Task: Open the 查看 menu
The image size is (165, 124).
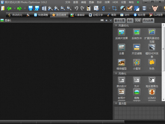Action: (76, 2)
